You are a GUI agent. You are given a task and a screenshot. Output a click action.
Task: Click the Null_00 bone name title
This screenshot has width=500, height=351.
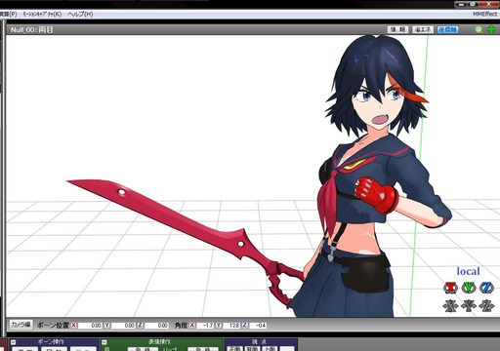tap(31, 30)
